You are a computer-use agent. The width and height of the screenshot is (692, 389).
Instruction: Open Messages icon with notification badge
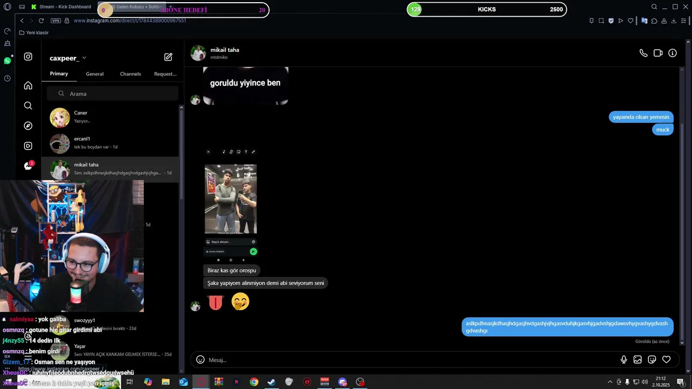tap(29, 165)
